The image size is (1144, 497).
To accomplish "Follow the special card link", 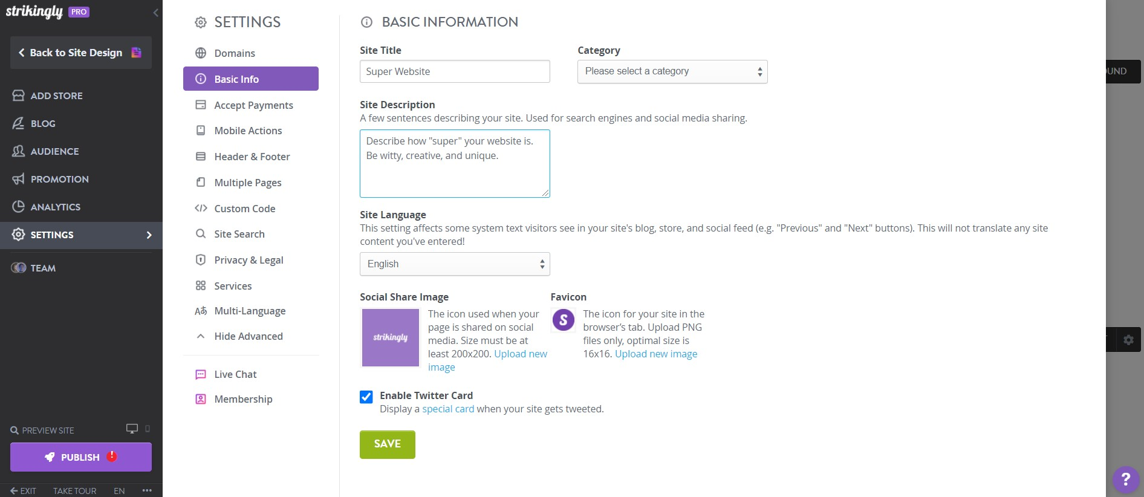I will (x=447, y=409).
